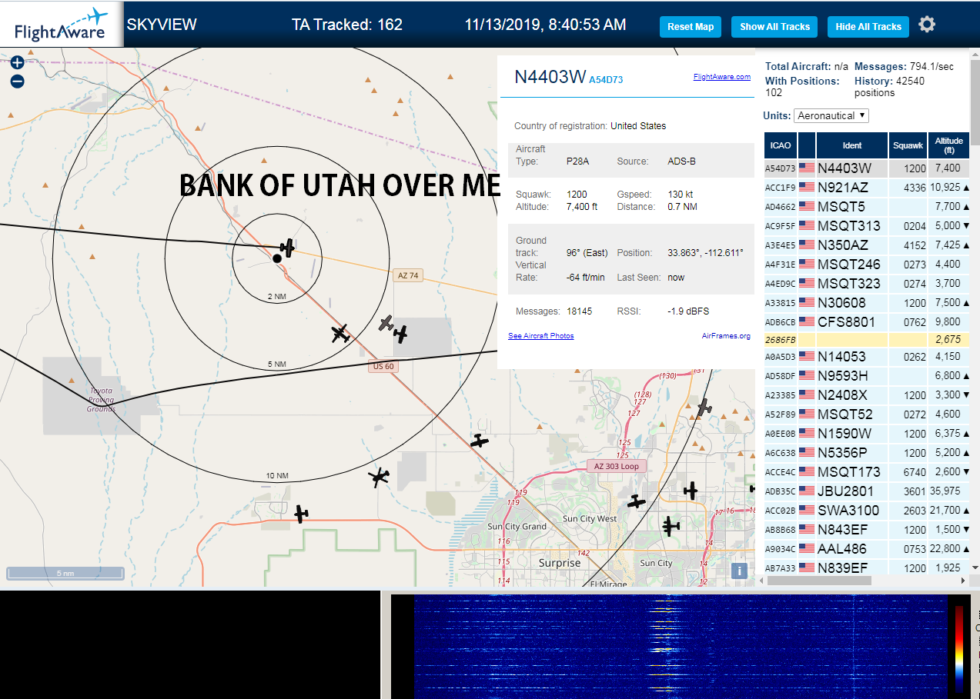The height and width of the screenshot is (699, 980).
Task: Click the Surprise city label on map
Action: [x=560, y=563]
